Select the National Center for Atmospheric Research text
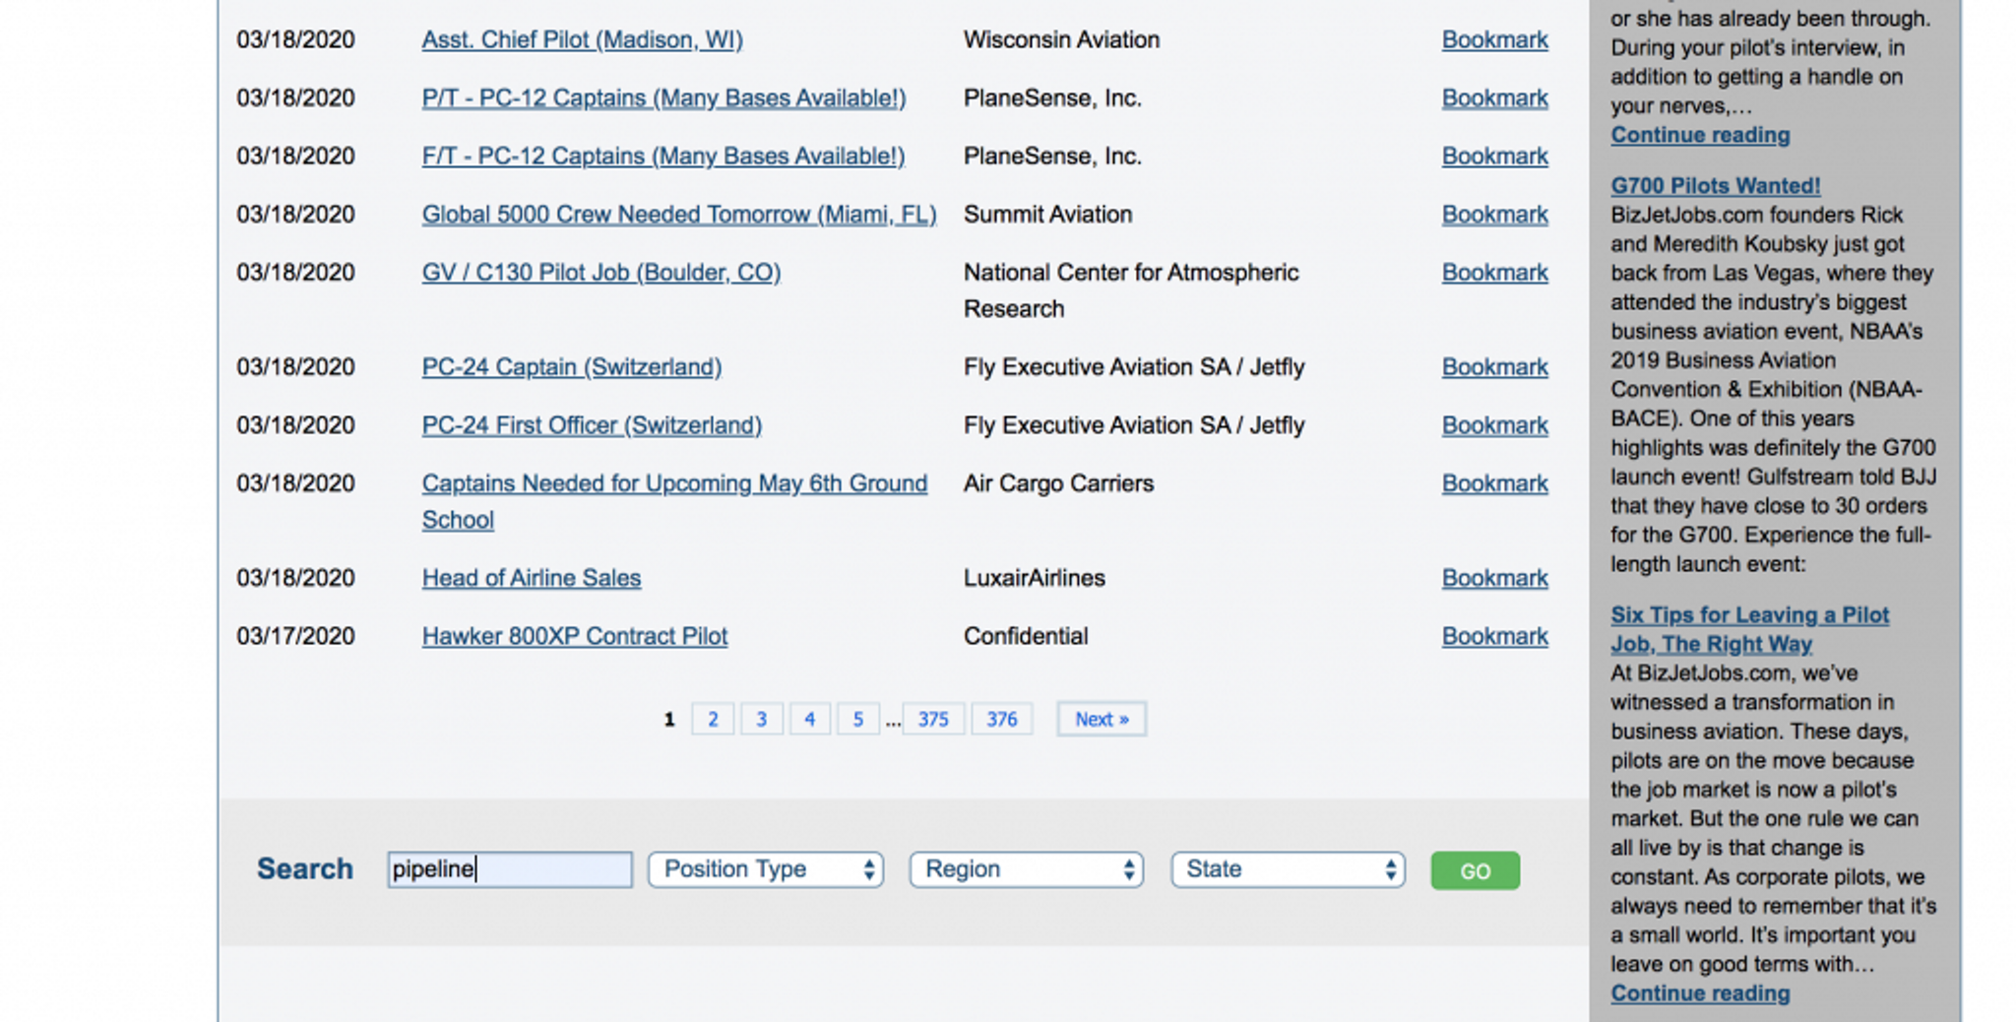The image size is (2016, 1022). pyautogui.click(x=1131, y=290)
